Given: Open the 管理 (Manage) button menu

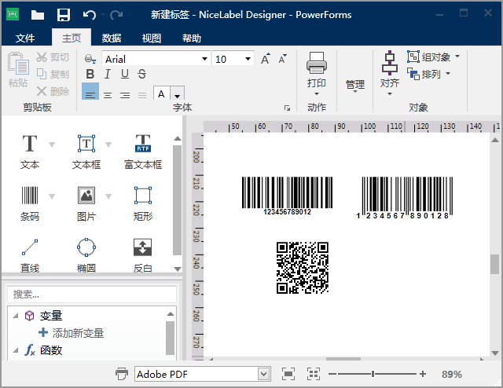Looking at the screenshot, I should coord(355,86).
